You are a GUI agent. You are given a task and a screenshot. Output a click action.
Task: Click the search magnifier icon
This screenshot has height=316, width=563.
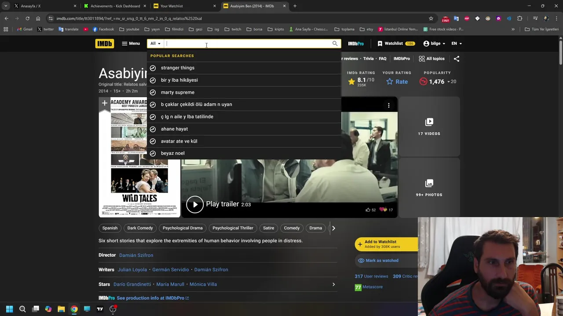pyautogui.click(x=335, y=43)
